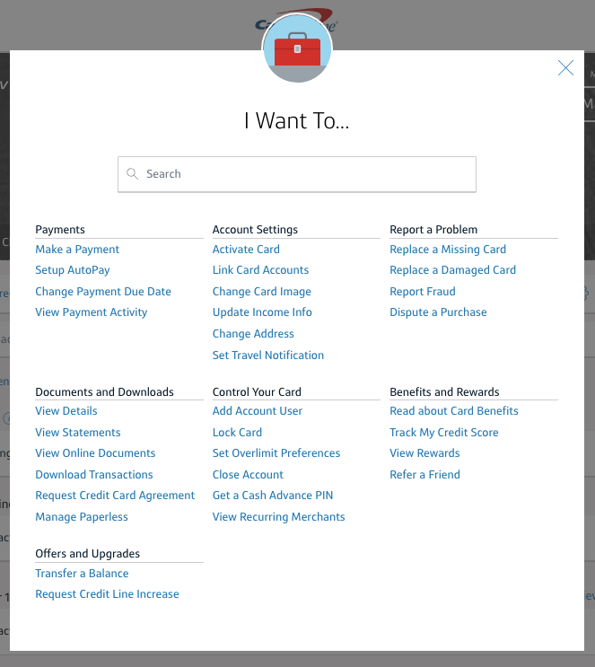The height and width of the screenshot is (667, 595).
Task: Open Request Credit Line Increase
Action: [x=107, y=594]
